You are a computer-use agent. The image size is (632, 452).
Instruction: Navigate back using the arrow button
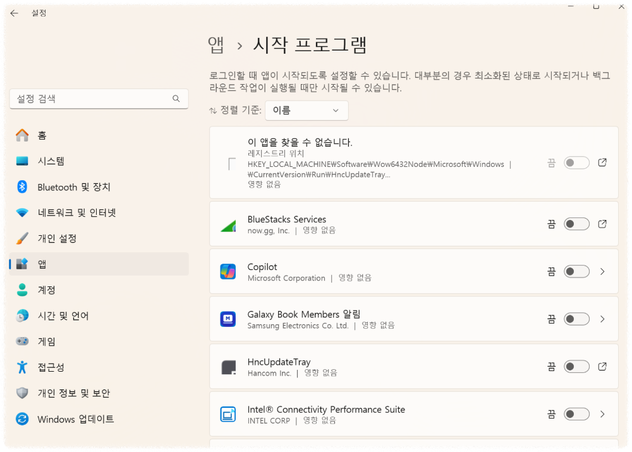(14, 13)
